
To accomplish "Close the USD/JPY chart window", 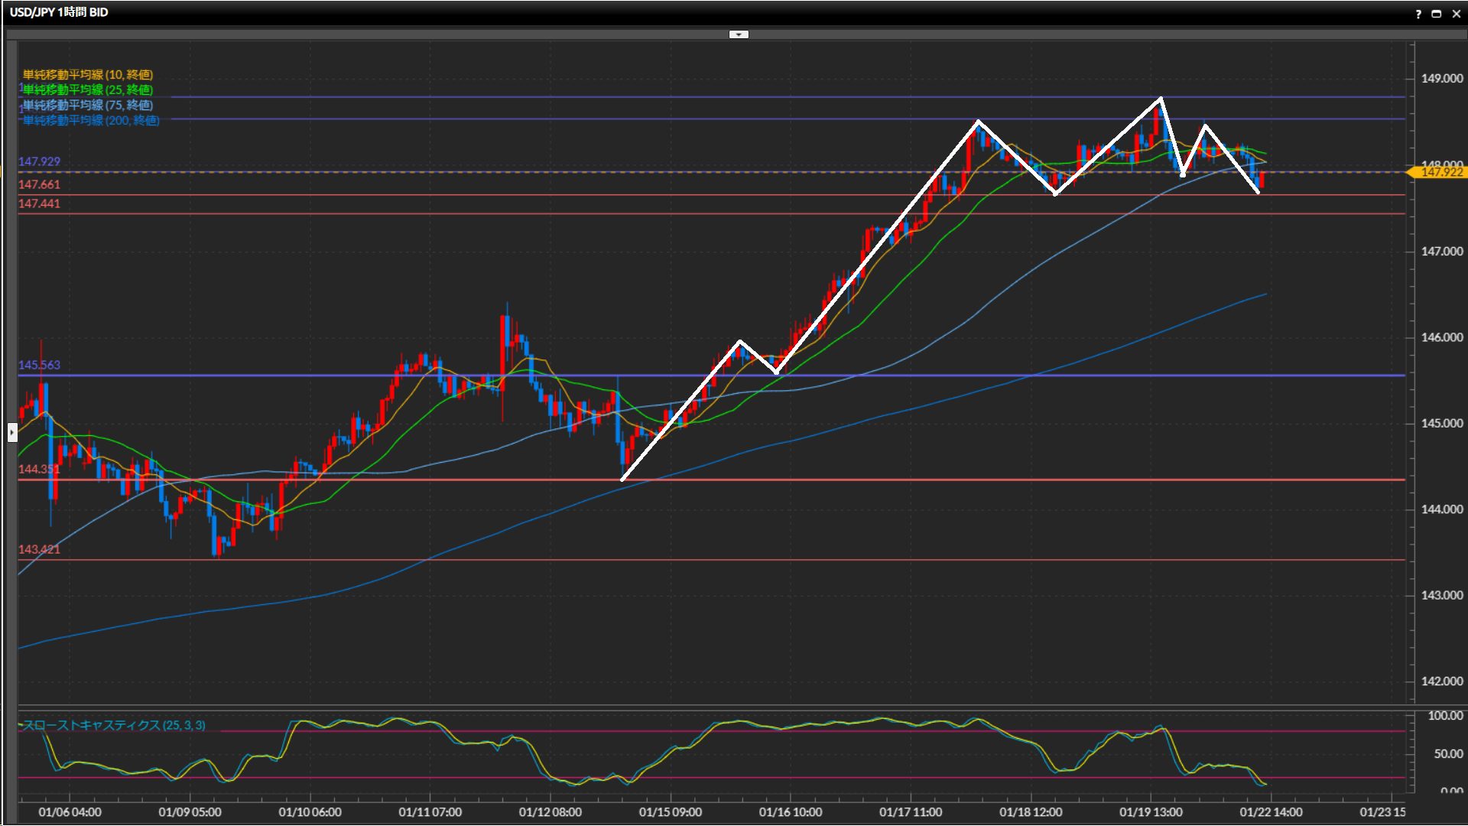I will point(1456,13).
